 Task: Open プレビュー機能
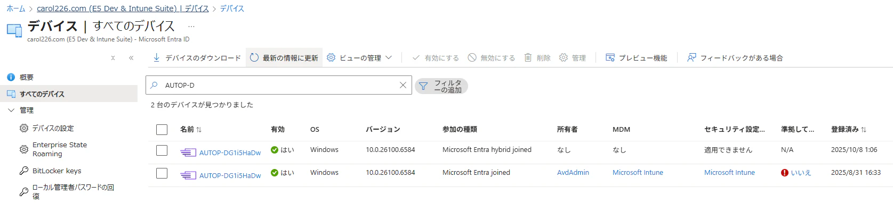[x=637, y=58]
